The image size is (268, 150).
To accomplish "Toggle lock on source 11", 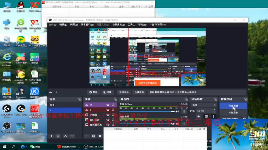I will [113, 105].
